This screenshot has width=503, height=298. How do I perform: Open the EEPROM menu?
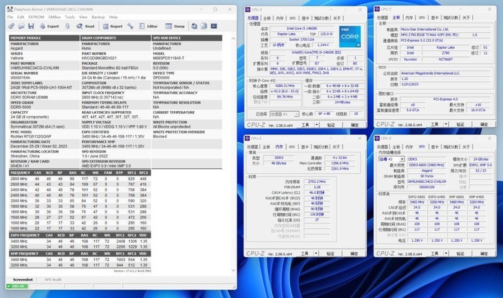pyautogui.click(x=36, y=17)
